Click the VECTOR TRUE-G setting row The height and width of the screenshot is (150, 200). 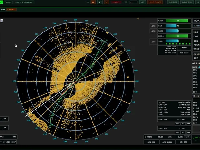(x=174, y=102)
